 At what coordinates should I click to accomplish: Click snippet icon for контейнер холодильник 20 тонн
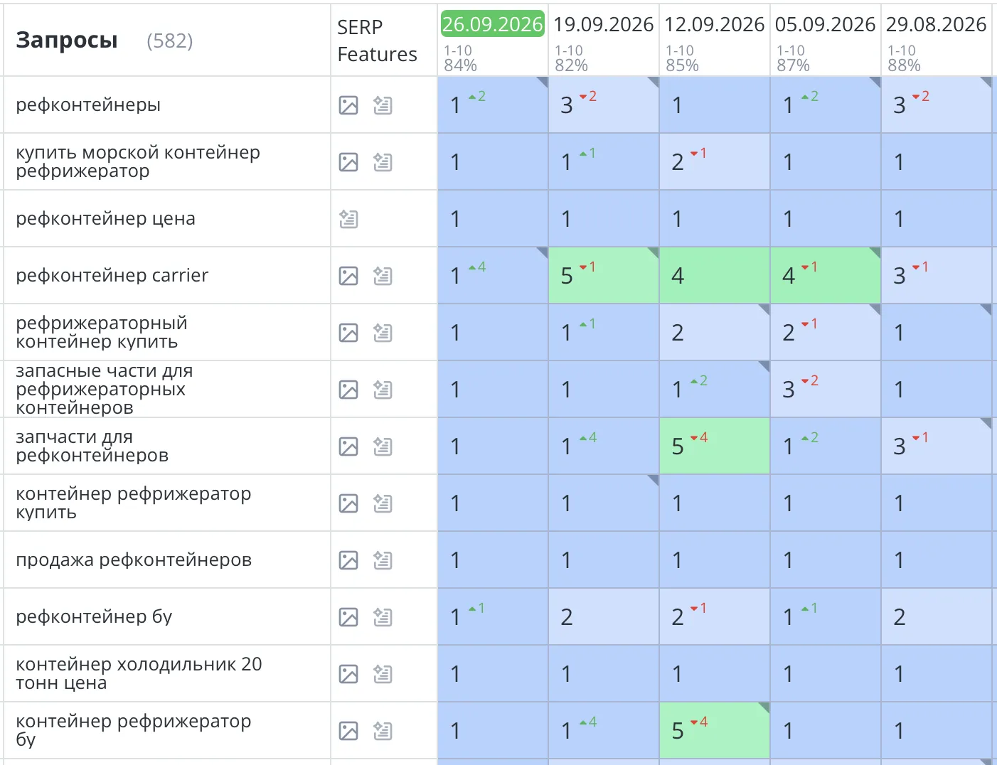tap(383, 674)
